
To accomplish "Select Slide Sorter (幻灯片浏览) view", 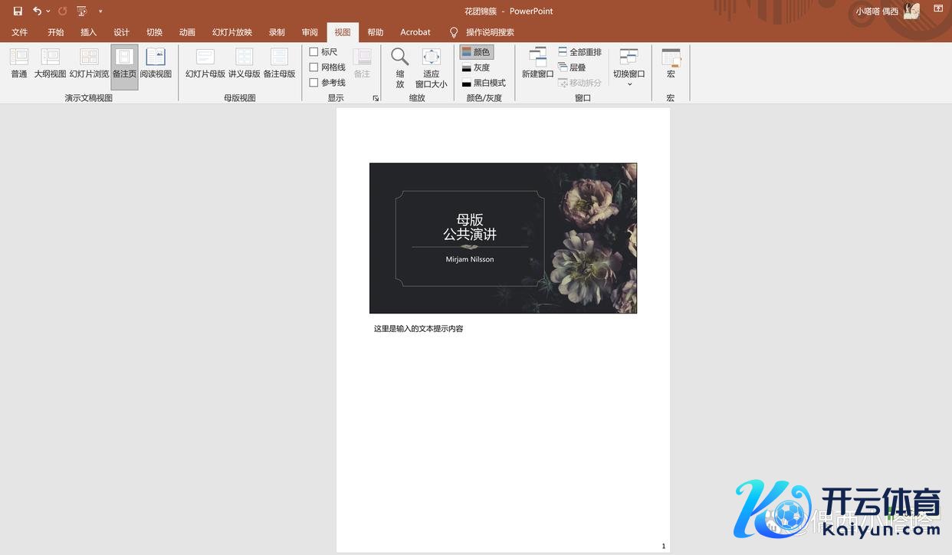I will pos(89,63).
